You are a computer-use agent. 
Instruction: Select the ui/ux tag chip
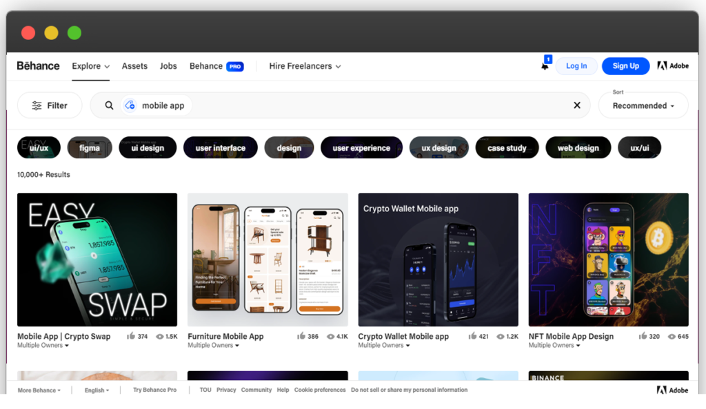point(39,147)
